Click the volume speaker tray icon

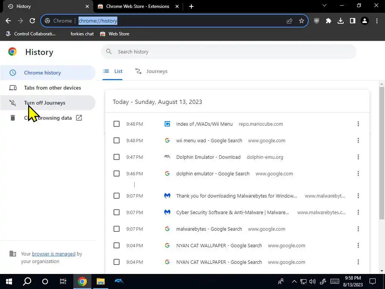pyautogui.click(x=312, y=281)
